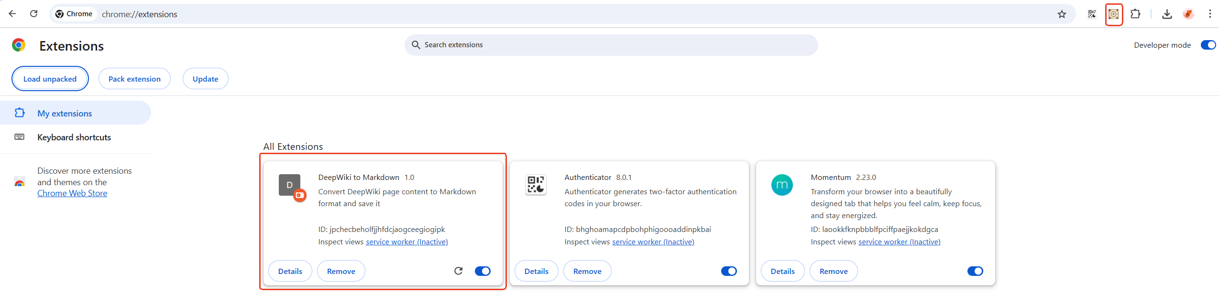Image resolution: width=1219 pixels, height=294 pixels.
Task: Click the Momentum extension logo
Action: coord(782,185)
